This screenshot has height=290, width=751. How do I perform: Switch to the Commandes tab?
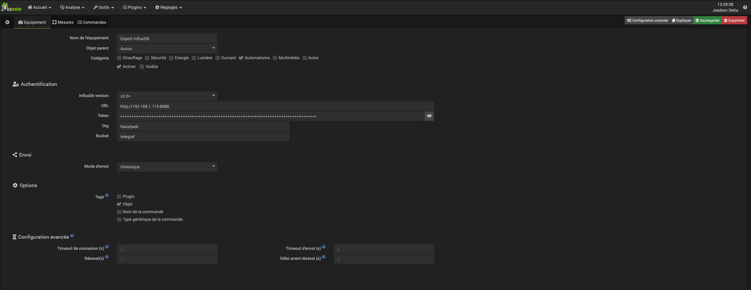[92, 22]
